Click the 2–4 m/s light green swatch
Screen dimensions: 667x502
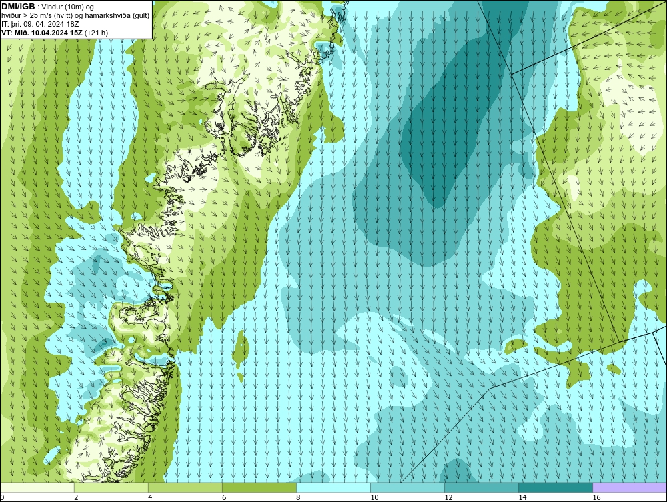click(111, 487)
